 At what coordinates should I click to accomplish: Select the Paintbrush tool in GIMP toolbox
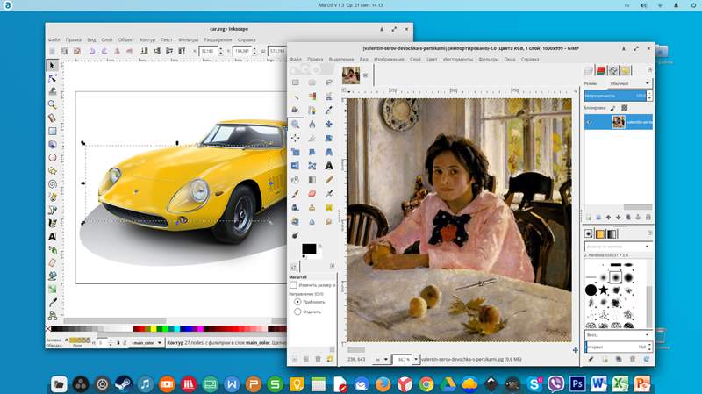click(x=296, y=193)
